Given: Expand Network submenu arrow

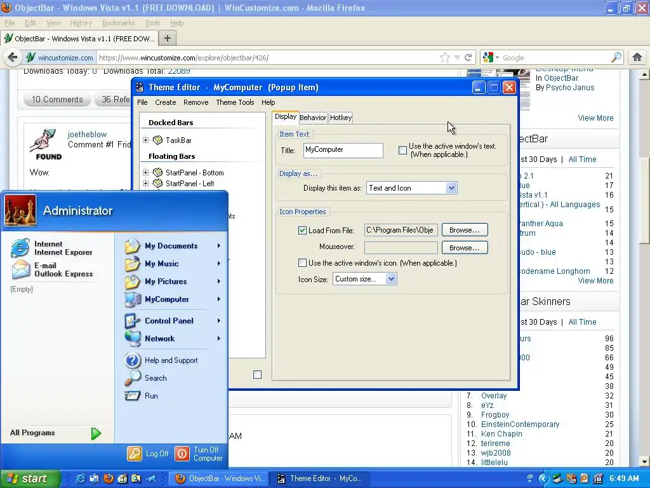Looking at the screenshot, I should click(x=219, y=339).
